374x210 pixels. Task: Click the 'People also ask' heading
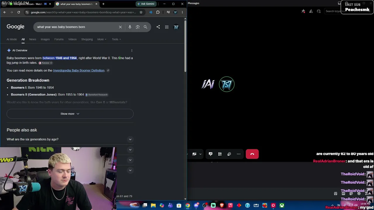click(22, 130)
